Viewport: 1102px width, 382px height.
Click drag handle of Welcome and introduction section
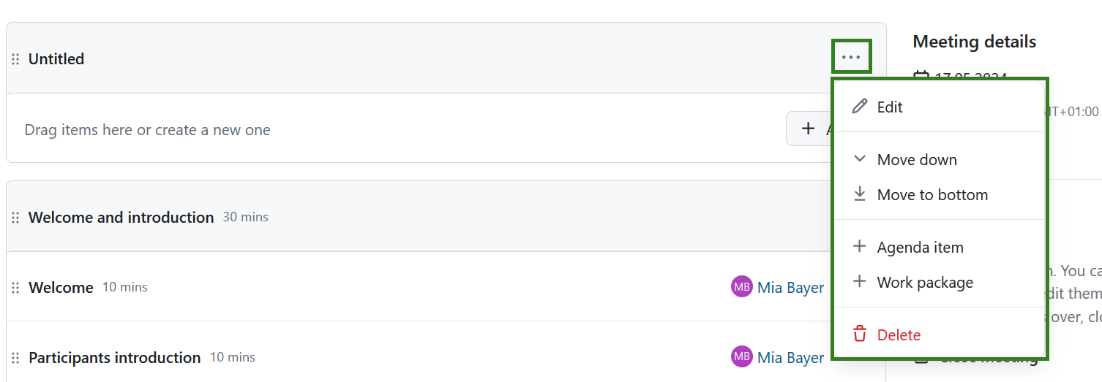pos(15,218)
